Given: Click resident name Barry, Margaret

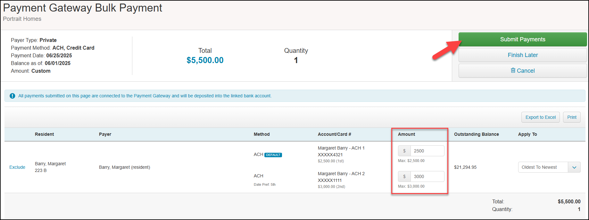Looking at the screenshot, I should (x=50, y=164).
